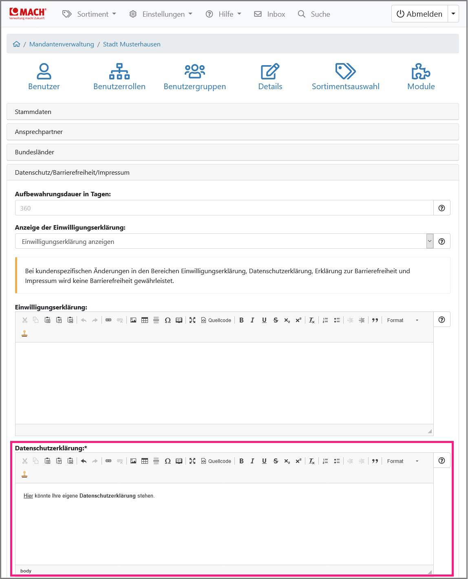468x579 pixels.
Task: Toggle underline in the Einwilligungserklärung toolbar
Action: tap(264, 320)
